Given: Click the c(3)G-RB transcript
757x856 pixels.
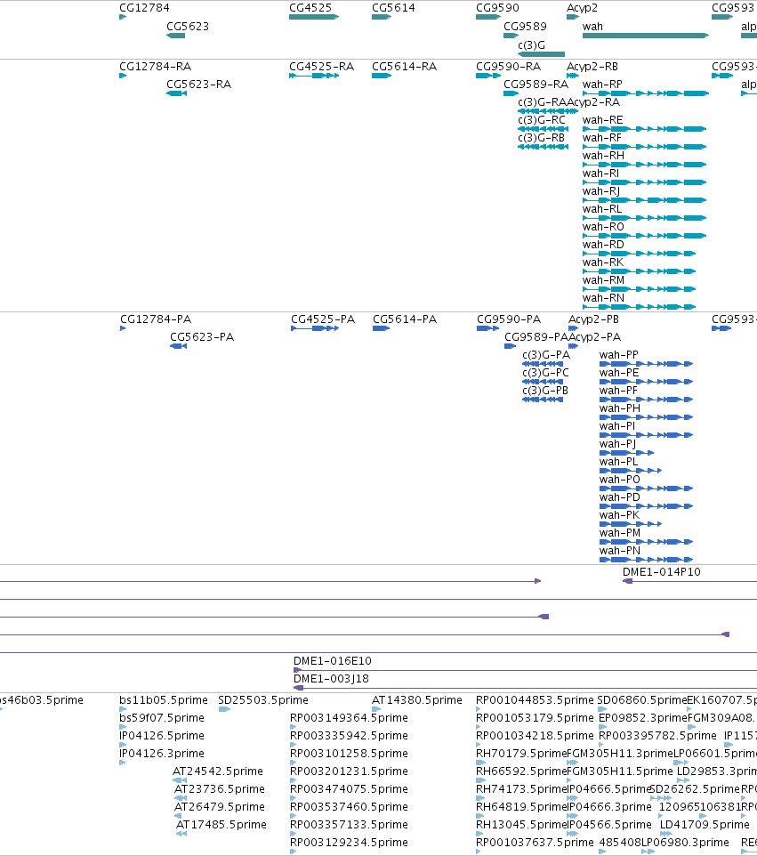Looking at the screenshot, I should 543,147.
